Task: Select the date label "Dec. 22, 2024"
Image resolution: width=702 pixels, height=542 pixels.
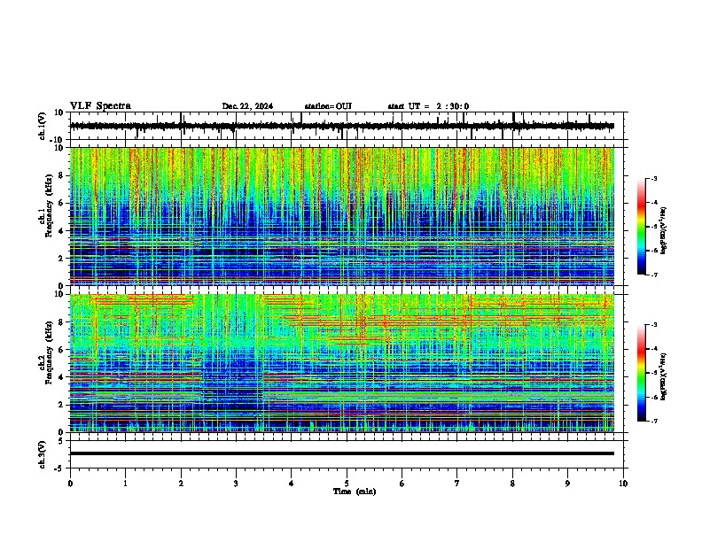Action: [247, 106]
